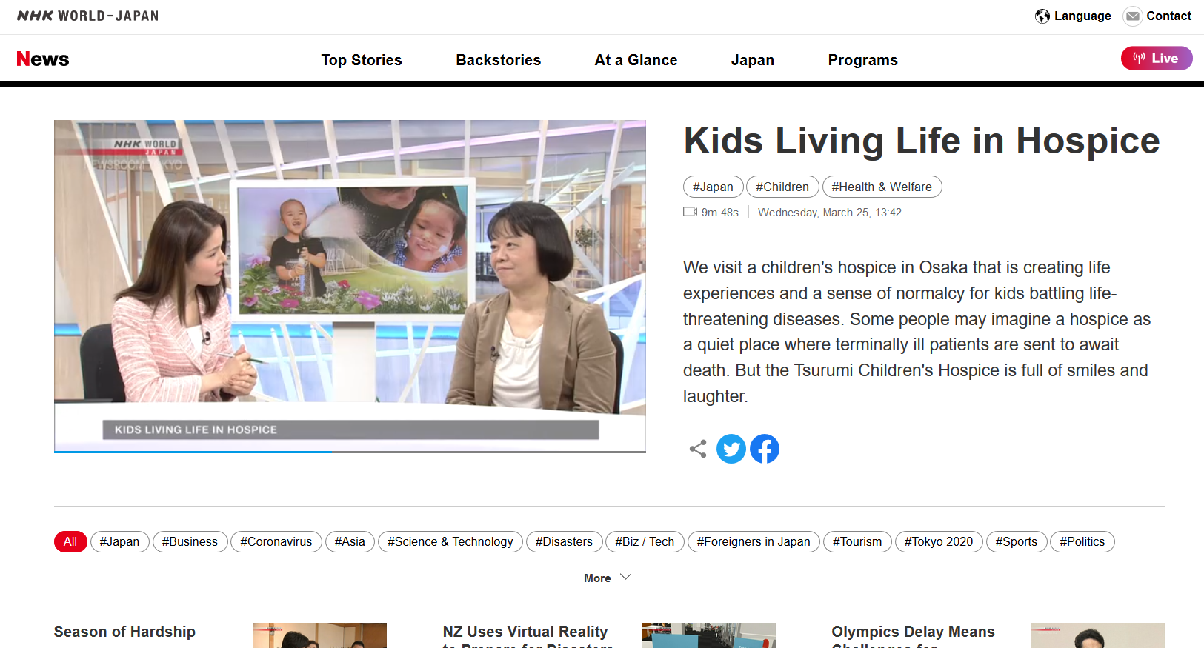Go to the News home logo
1204x648 pixels.
point(43,59)
